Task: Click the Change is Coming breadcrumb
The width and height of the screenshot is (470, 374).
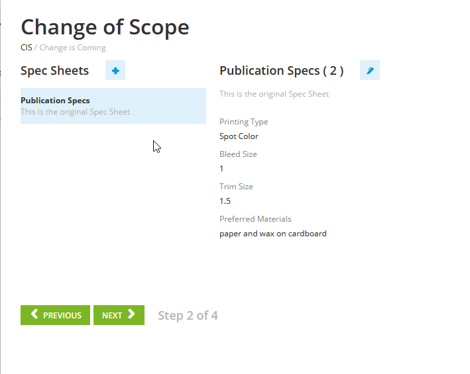Action: point(72,48)
